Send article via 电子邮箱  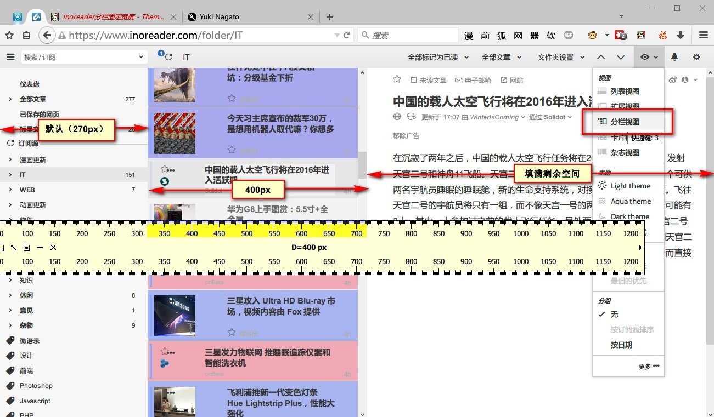coord(473,81)
